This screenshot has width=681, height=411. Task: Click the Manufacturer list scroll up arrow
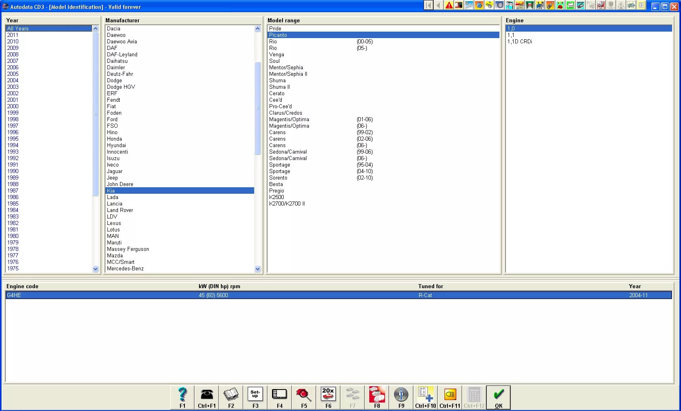258,29
